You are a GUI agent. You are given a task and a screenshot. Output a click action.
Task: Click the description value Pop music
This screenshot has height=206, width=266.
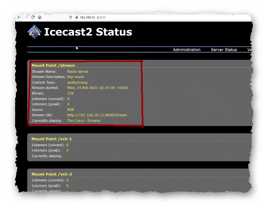(x=76, y=77)
